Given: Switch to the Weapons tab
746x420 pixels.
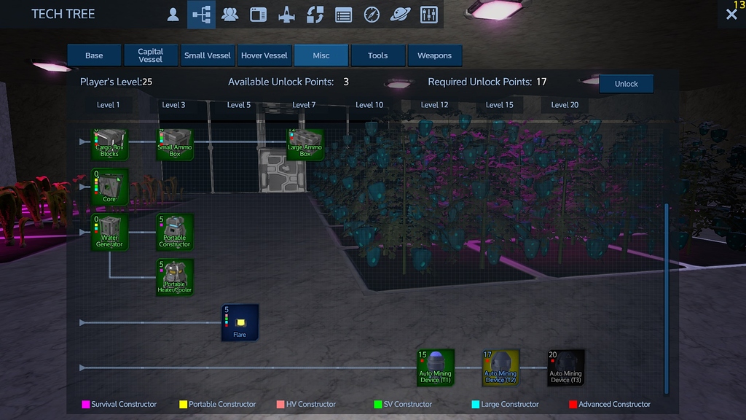Looking at the screenshot, I should [435, 55].
